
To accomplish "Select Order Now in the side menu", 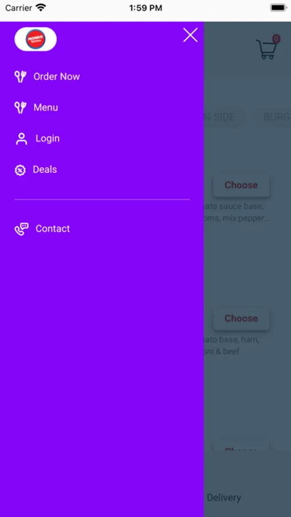I will (57, 76).
